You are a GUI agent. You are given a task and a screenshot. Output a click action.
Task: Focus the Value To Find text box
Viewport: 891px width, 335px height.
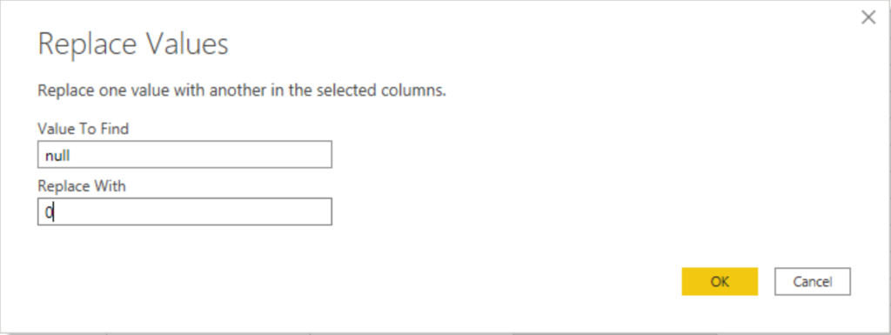coord(184,154)
